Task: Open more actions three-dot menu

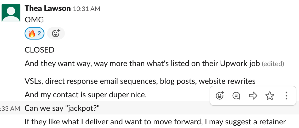Action: click(286, 95)
